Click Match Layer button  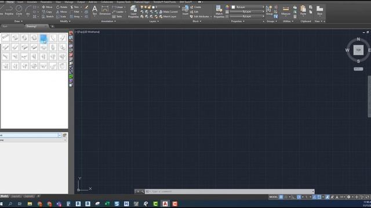click(168, 17)
